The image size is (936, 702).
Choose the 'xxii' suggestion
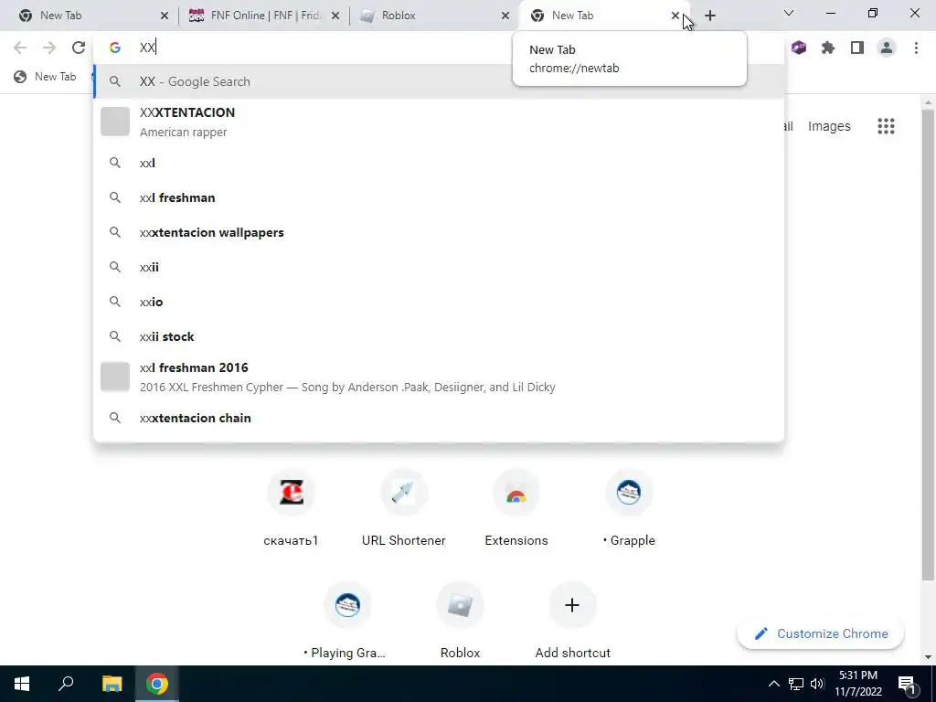(x=439, y=267)
